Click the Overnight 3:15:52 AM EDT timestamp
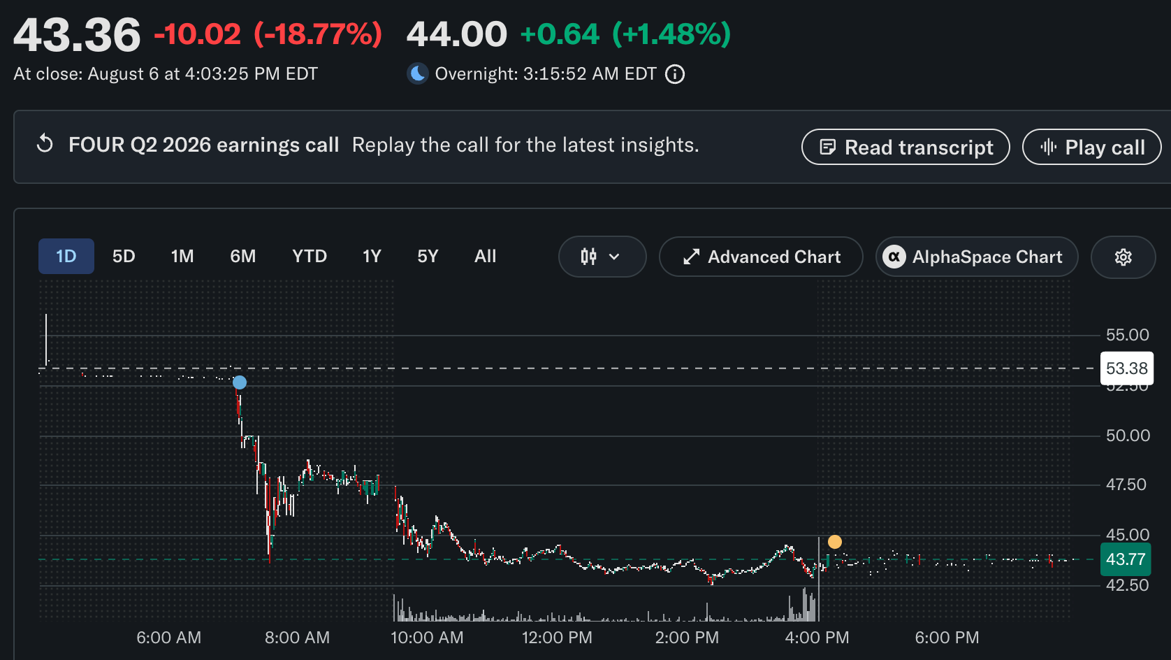The width and height of the screenshot is (1171, 660). pyautogui.click(x=546, y=74)
